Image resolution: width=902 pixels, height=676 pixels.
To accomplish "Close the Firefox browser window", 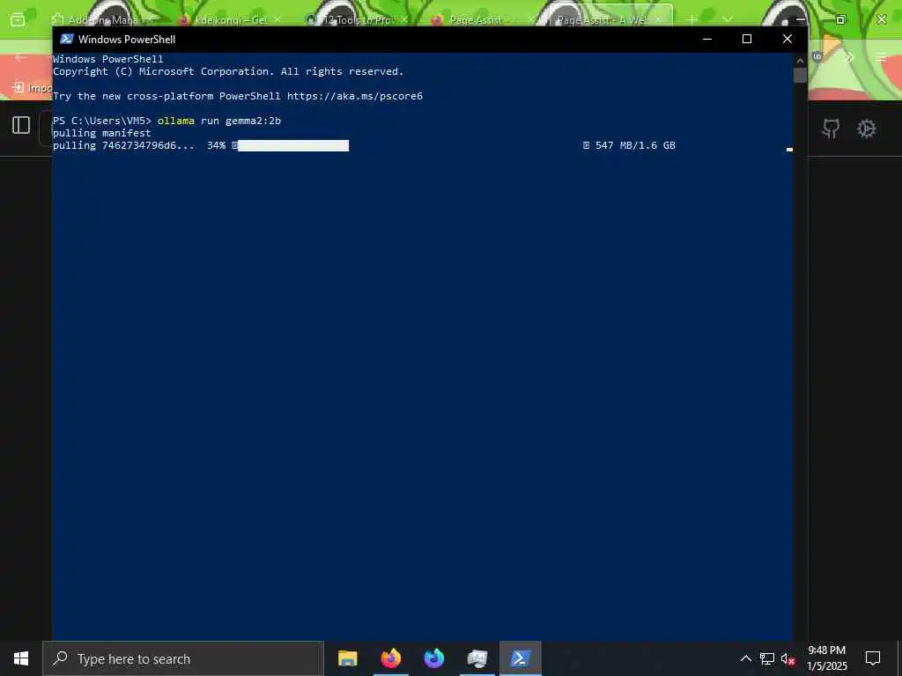I will pyautogui.click(x=881, y=19).
